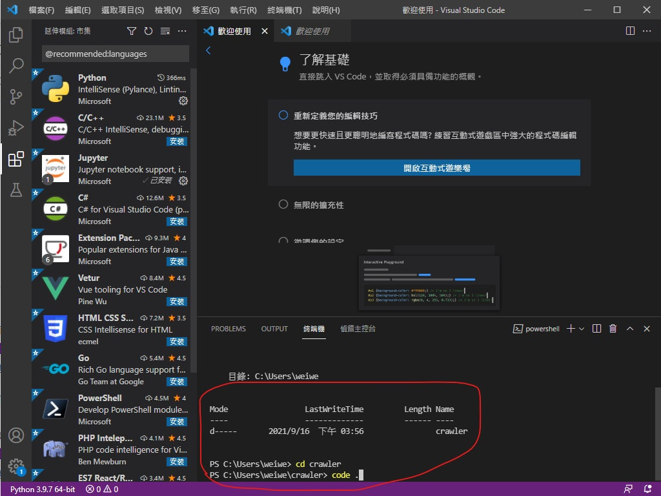Close the terminal panel
Screen dimensions: 661x496
pyautogui.click(x=647, y=329)
